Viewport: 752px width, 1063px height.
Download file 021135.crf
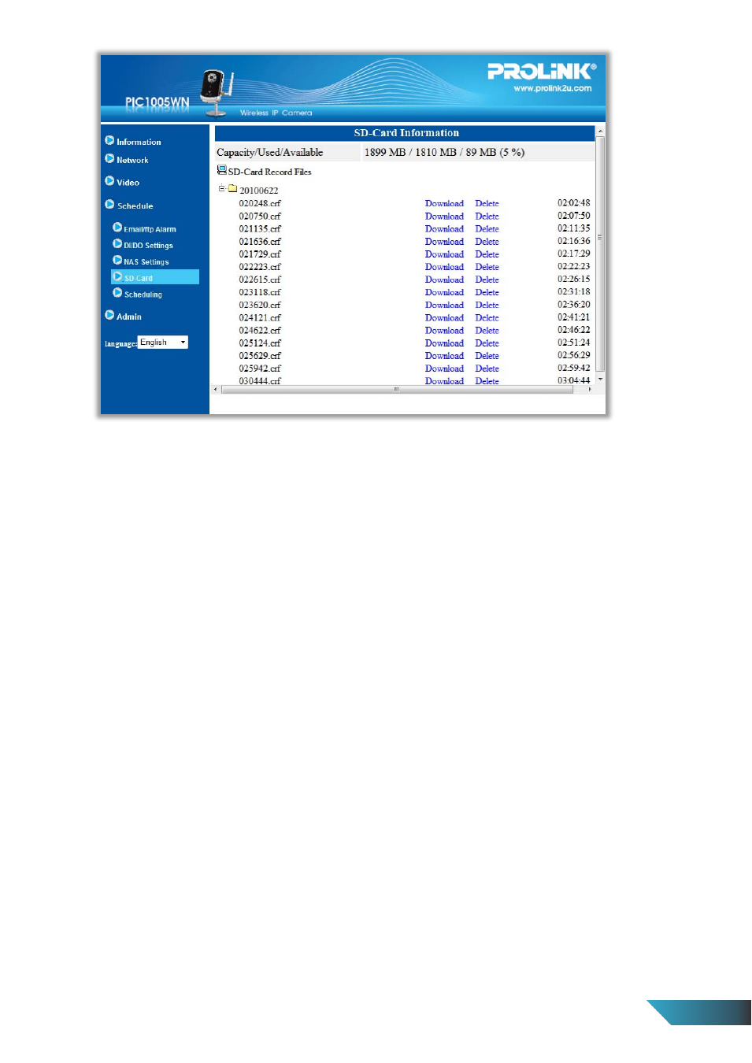click(x=444, y=228)
